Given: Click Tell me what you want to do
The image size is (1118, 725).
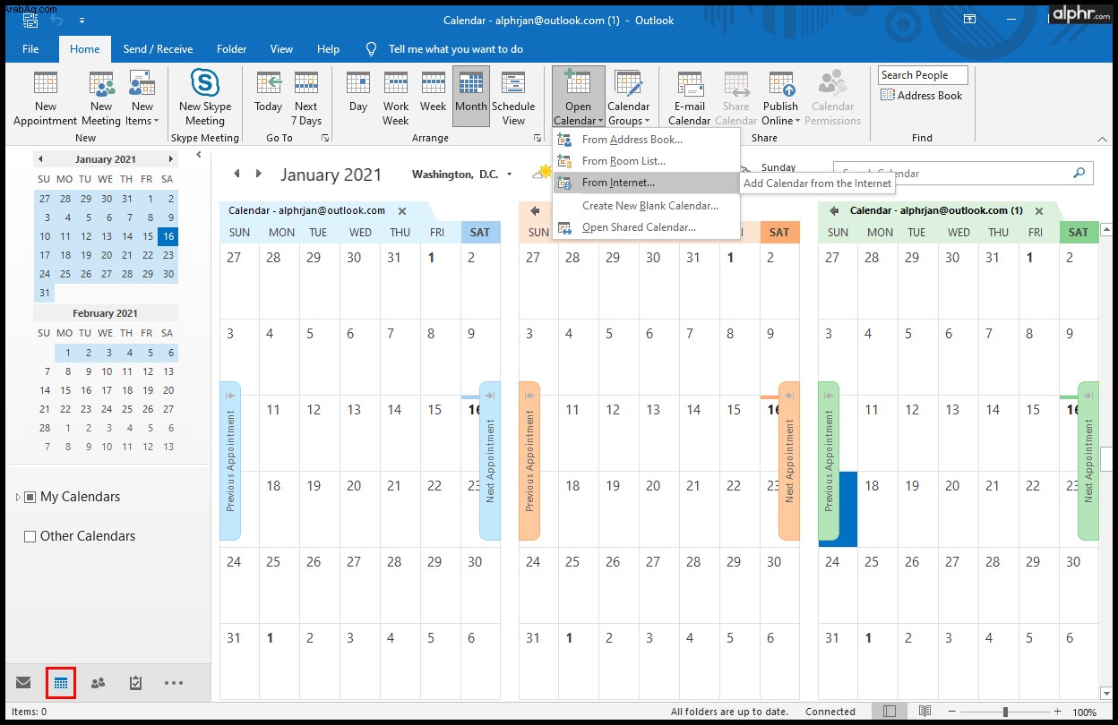Looking at the screenshot, I should (x=455, y=49).
